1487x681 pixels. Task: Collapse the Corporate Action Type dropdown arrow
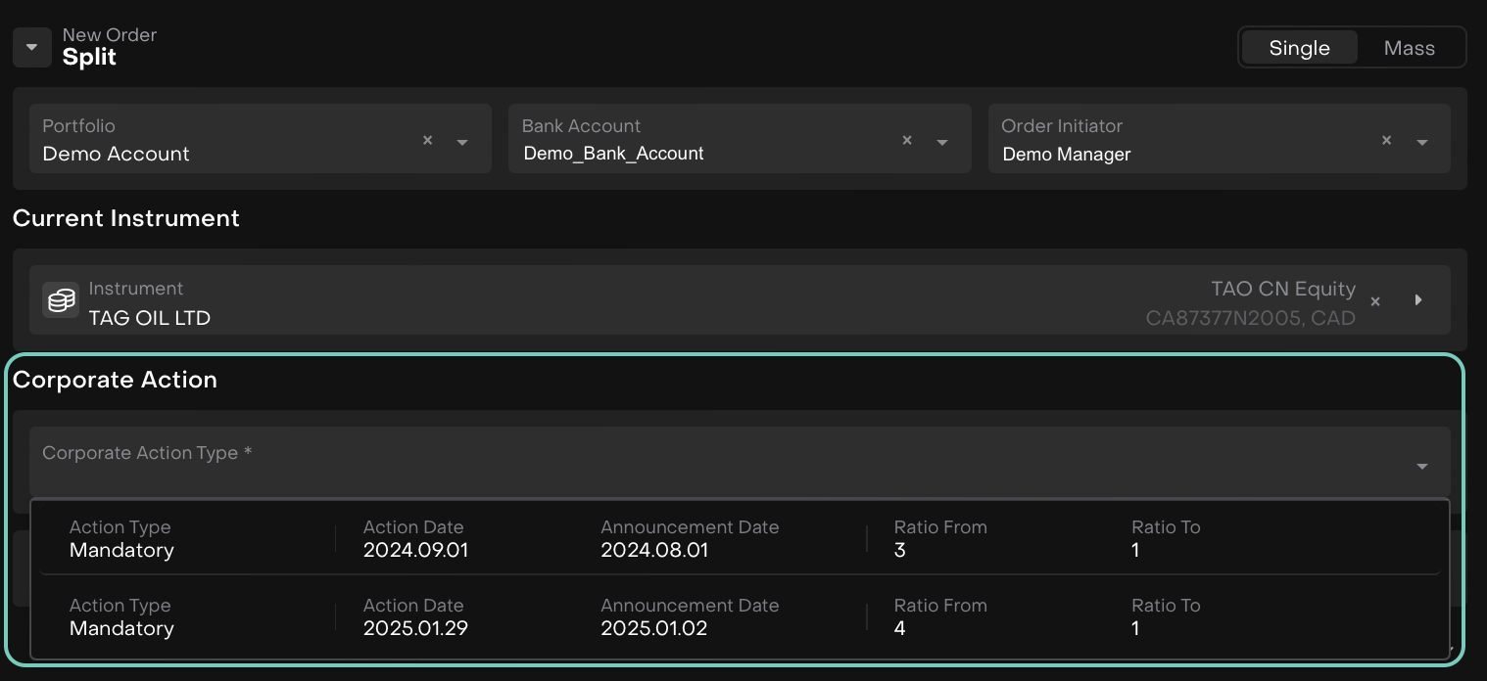tap(1421, 467)
